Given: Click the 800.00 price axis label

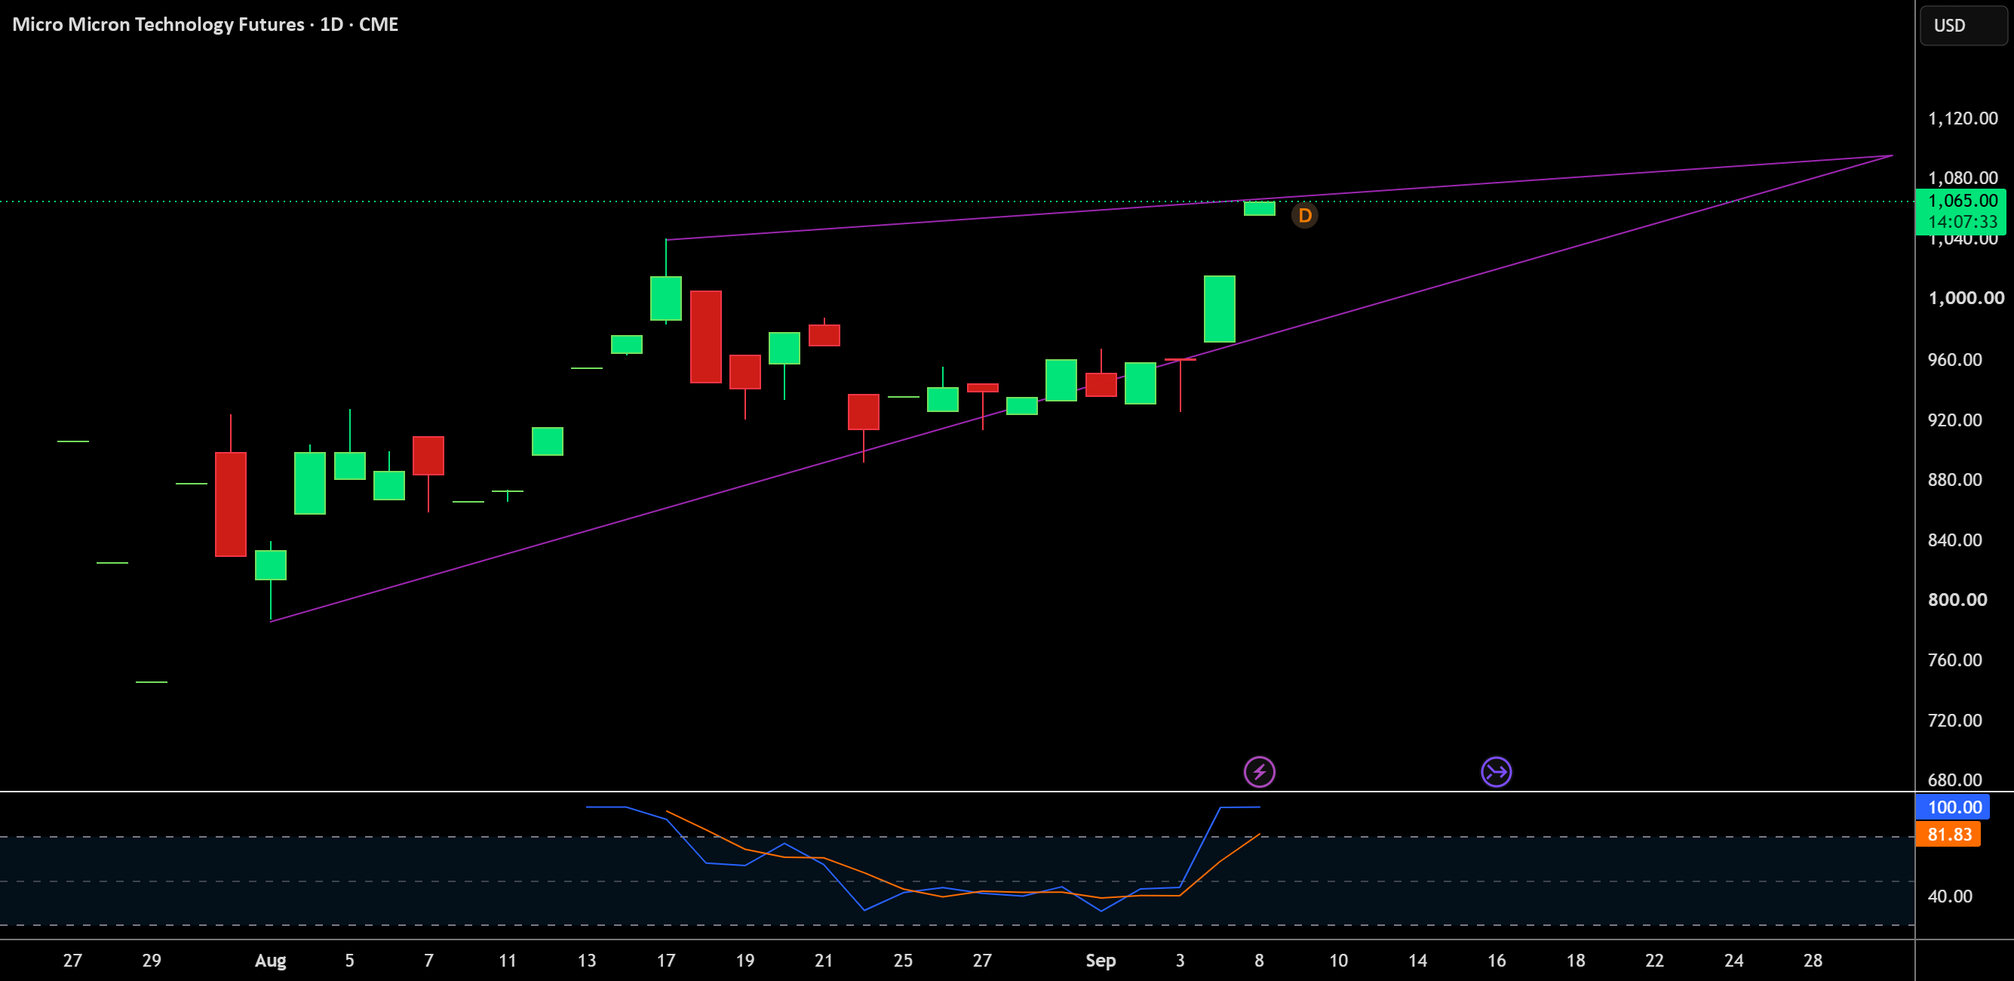Looking at the screenshot, I should 1957,600.
